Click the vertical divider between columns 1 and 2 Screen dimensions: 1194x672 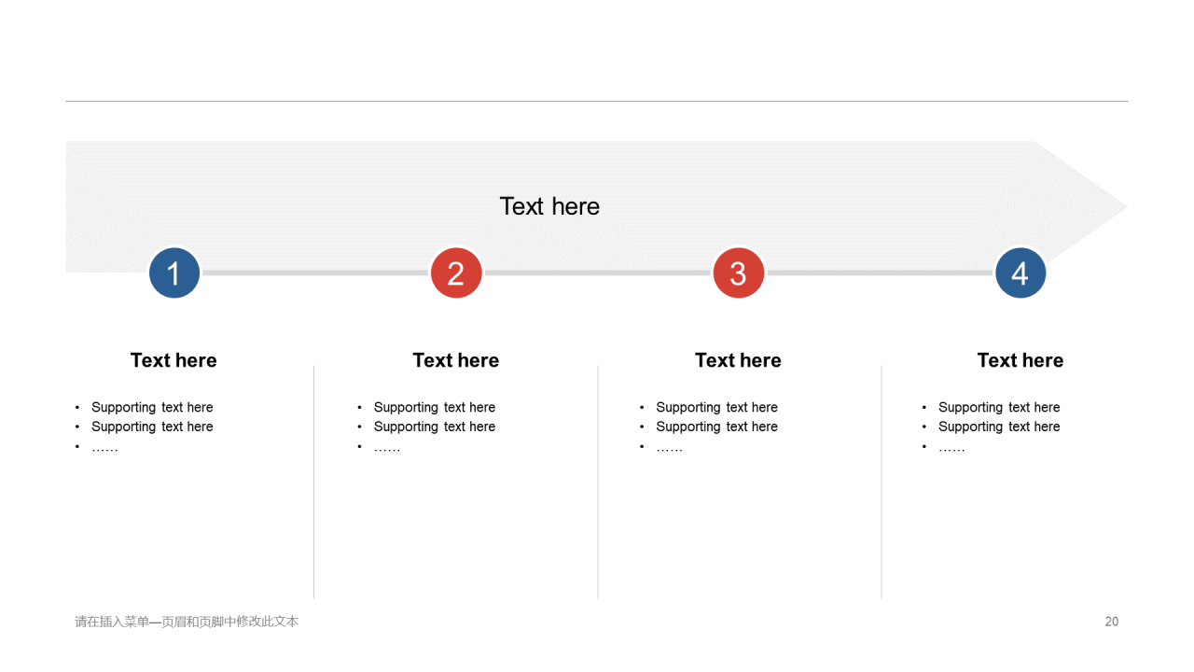coord(314,482)
